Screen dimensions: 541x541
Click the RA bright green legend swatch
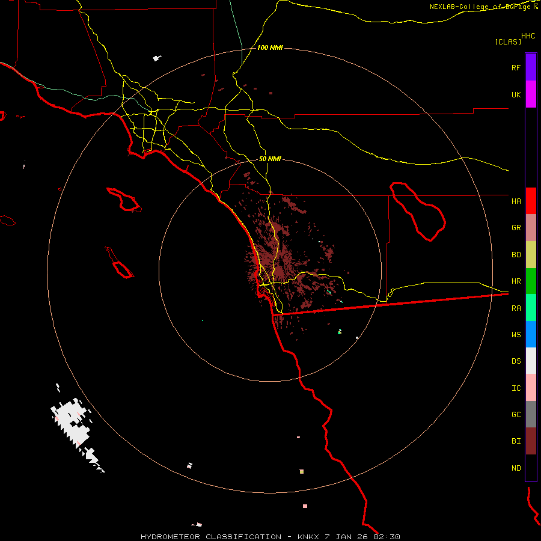click(531, 308)
